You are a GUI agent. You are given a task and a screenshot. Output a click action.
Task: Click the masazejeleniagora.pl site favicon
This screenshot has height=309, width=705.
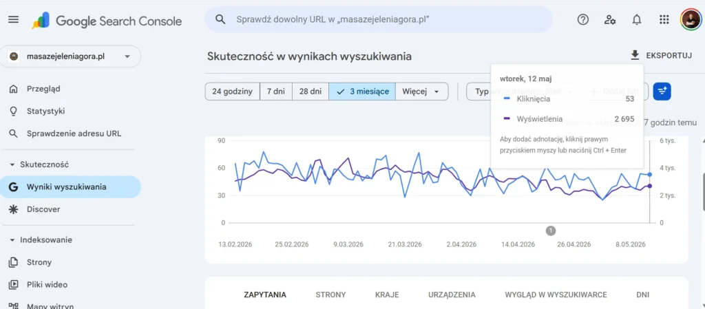pos(14,56)
